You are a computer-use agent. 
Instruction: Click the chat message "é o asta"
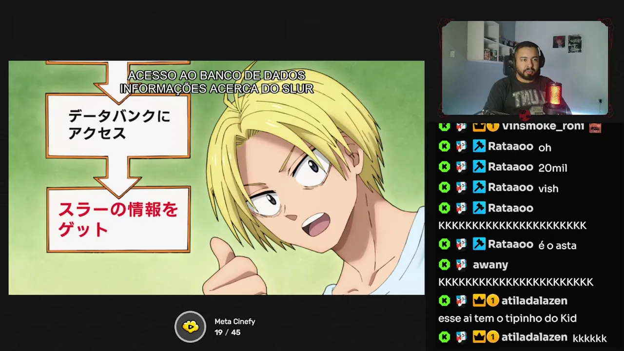(x=557, y=245)
